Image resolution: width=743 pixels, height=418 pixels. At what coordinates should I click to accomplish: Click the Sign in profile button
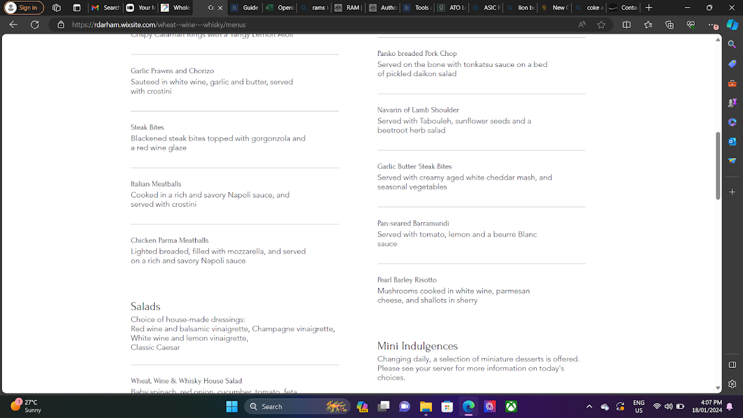24,7
